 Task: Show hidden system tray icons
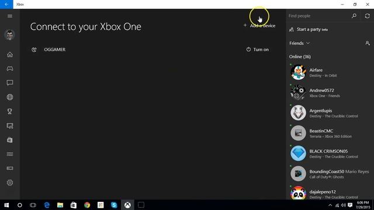(x=330, y=205)
